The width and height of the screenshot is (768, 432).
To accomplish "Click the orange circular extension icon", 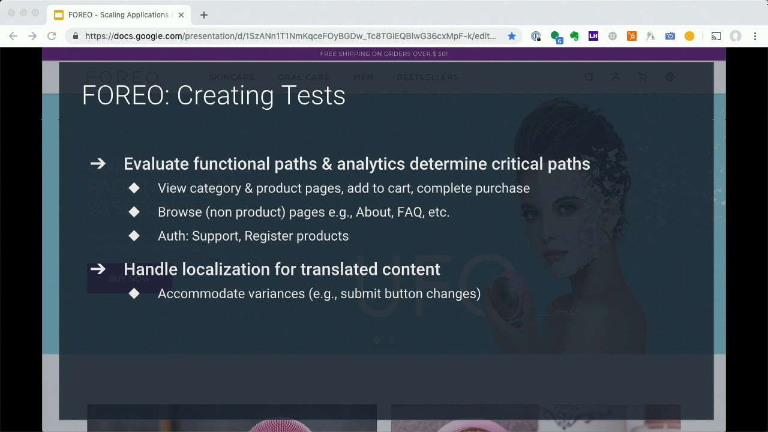I will point(689,36).
